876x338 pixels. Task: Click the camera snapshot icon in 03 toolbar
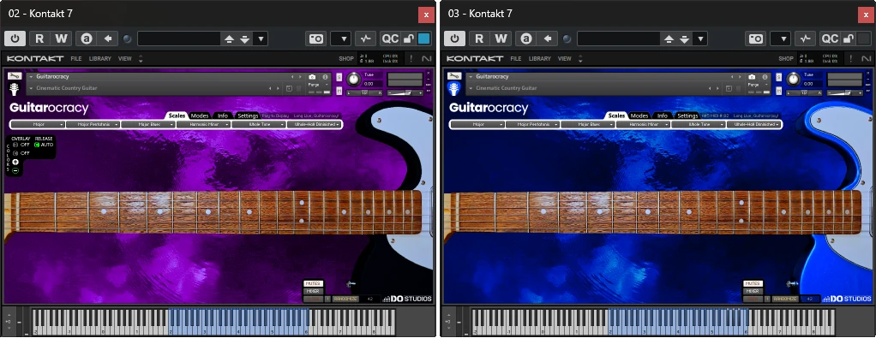(756, 39)
